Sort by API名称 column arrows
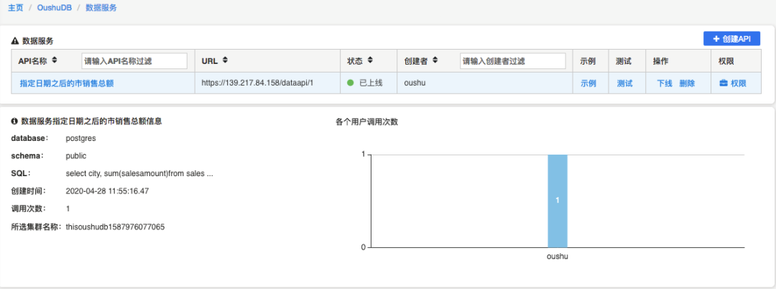Viewport: 776px width, 289px height. (x=55, y=60)
